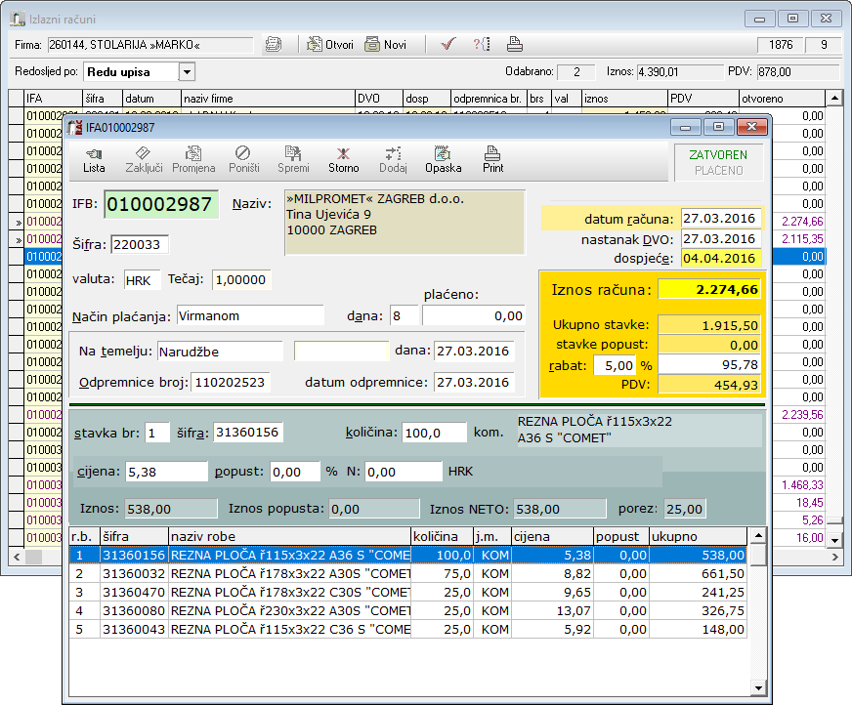
Task: Open Opaska note tool
Action: (443, 159)
